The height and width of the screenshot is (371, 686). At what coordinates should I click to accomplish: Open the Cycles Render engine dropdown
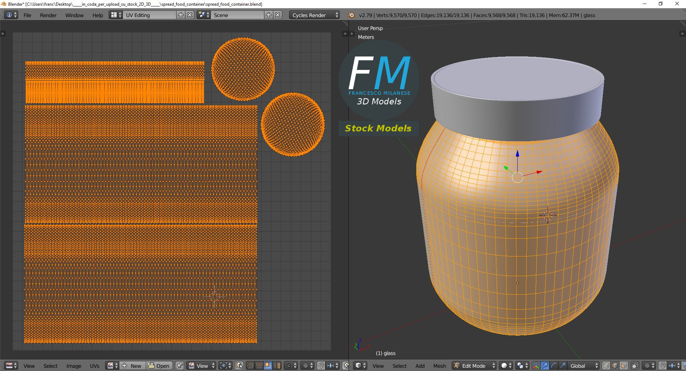pyautogui.click(x=314, y=15)
